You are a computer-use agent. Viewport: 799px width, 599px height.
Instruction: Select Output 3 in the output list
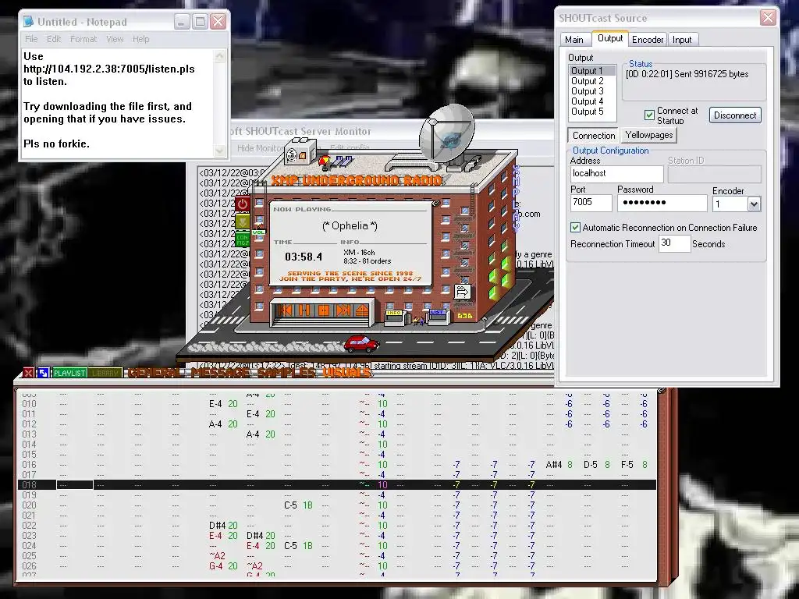click(592, 91)
